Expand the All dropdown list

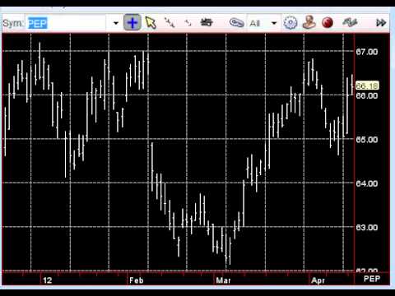(x=274, y=23)
